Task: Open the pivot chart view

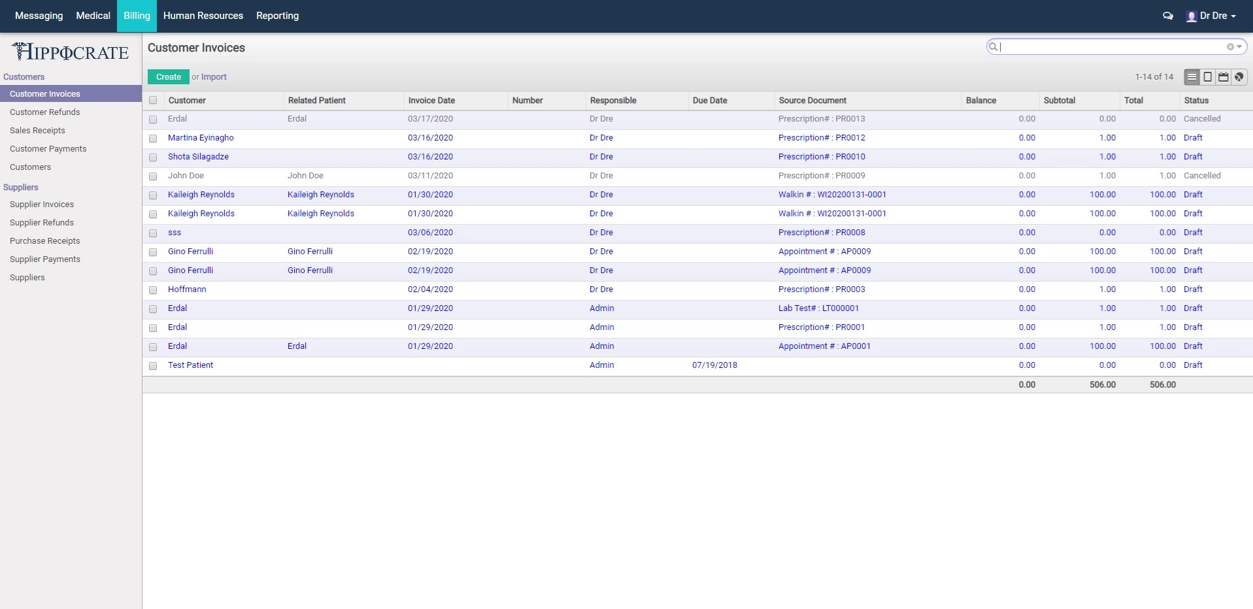Action: [x=1239, y=76]
